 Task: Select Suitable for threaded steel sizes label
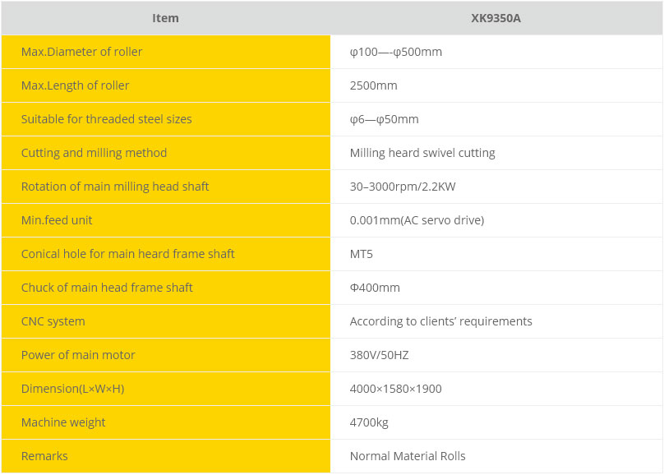[x=106, y=119]
